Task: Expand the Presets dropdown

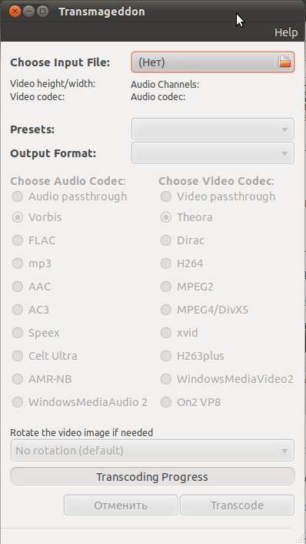Action: 212,129
